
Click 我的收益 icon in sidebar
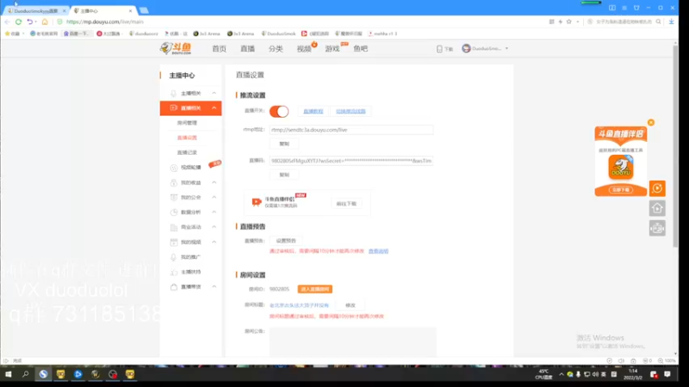174,182
